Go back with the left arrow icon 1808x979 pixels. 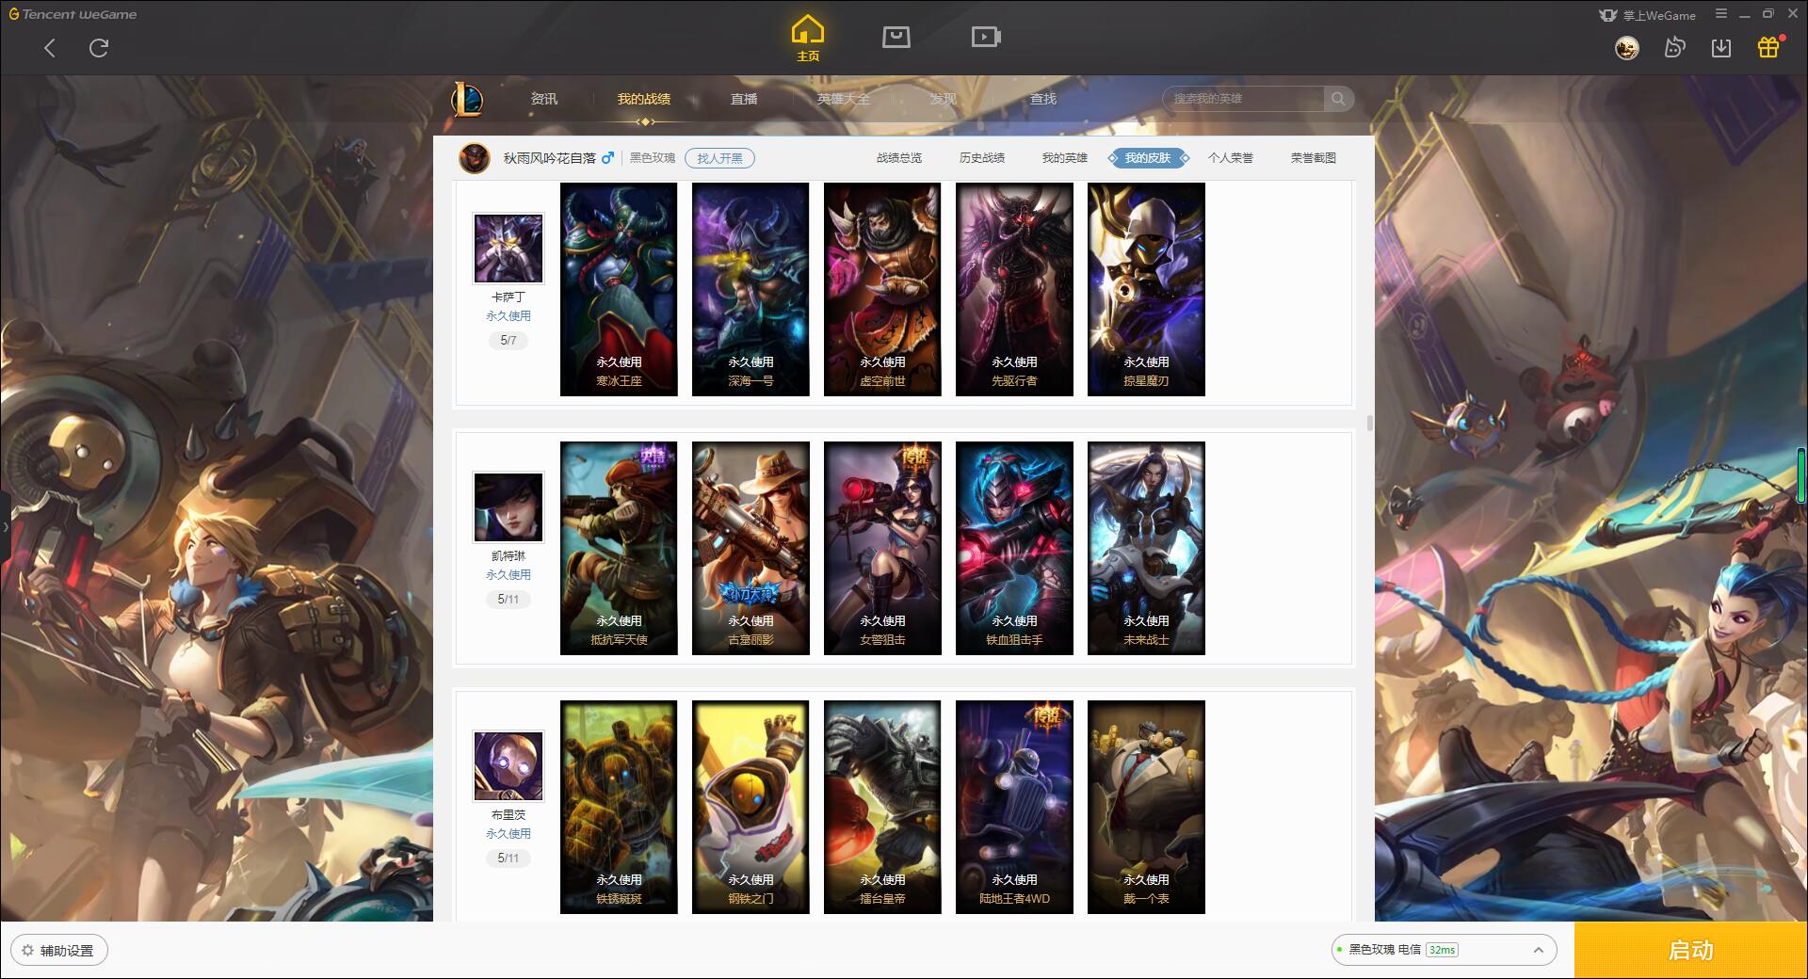(50, 48)
